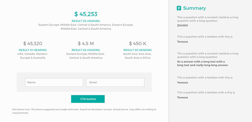The width and height of the screenshot is (252, 122).
Task: Click the CTA button
Action: click(88, 99)
